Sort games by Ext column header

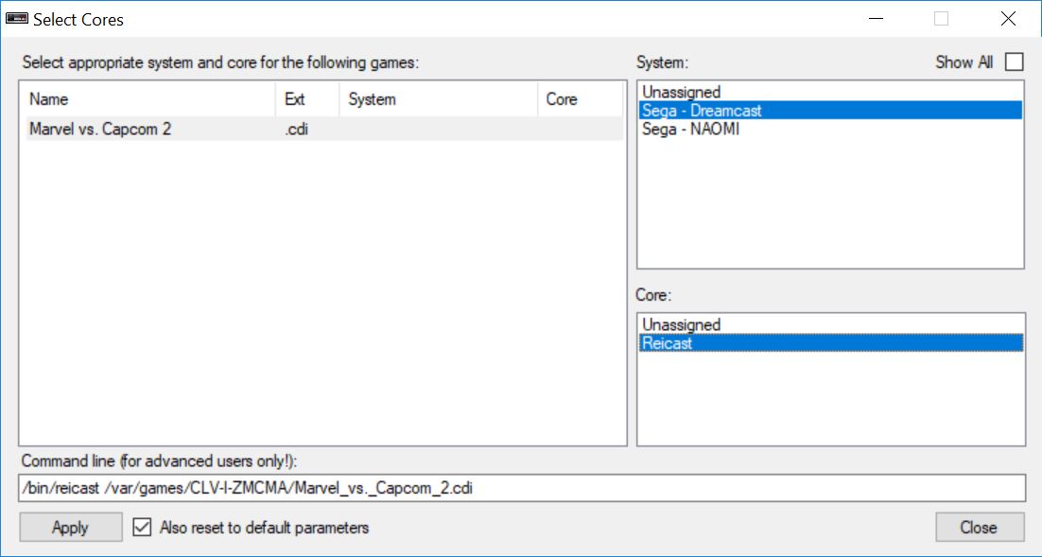(307, 99)
